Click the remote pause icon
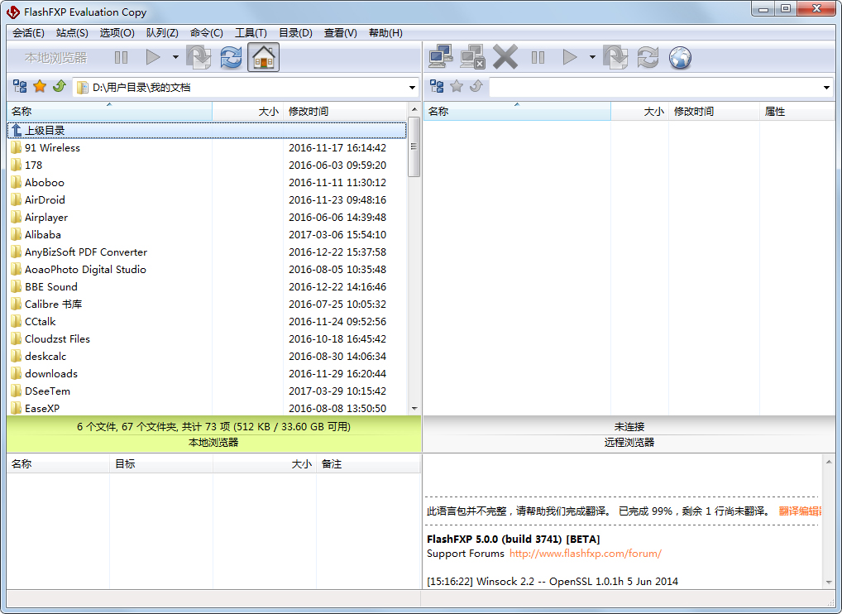This screenshot has height=614, width=842. pyautogui.click(x=538, y=57)
